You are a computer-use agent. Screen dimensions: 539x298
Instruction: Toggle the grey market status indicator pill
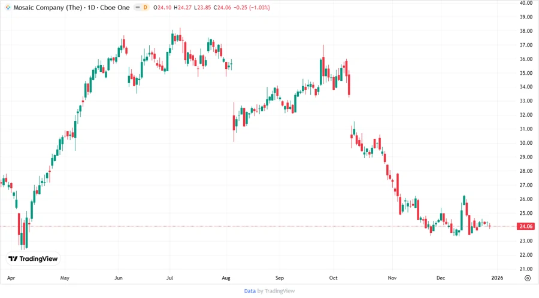pos(138,7)
